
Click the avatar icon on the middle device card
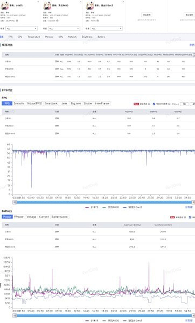(47, 6)
